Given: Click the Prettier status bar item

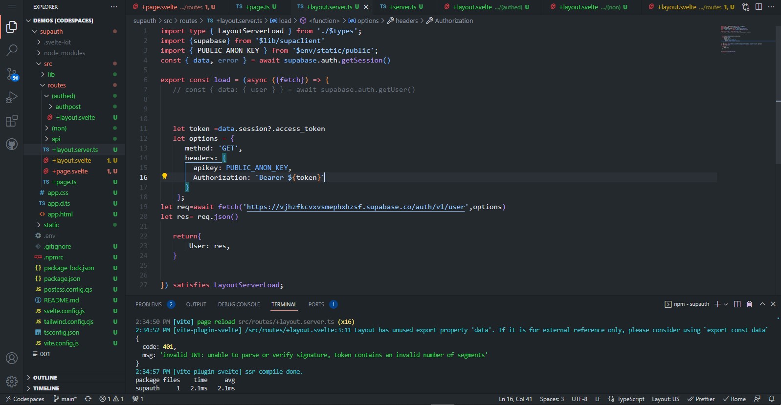Looking at the screenshot, I should 701,399.
